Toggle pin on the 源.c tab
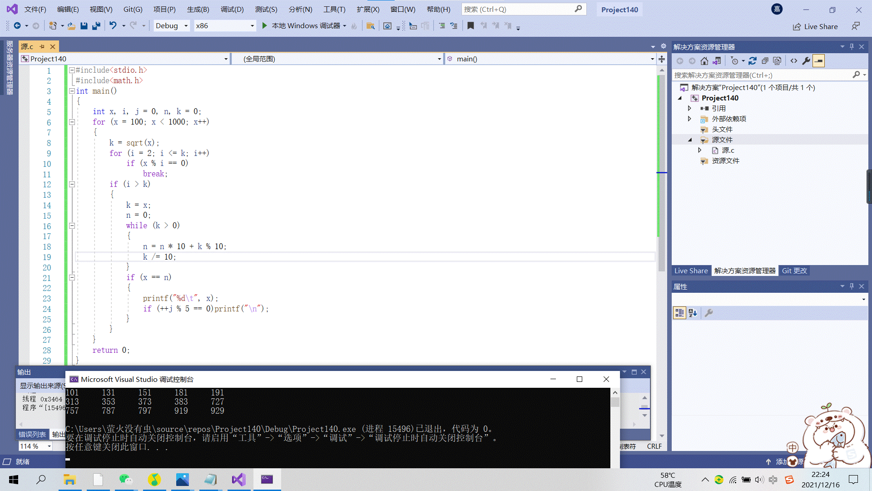This screenshot has width=872, height=491. 42,47
